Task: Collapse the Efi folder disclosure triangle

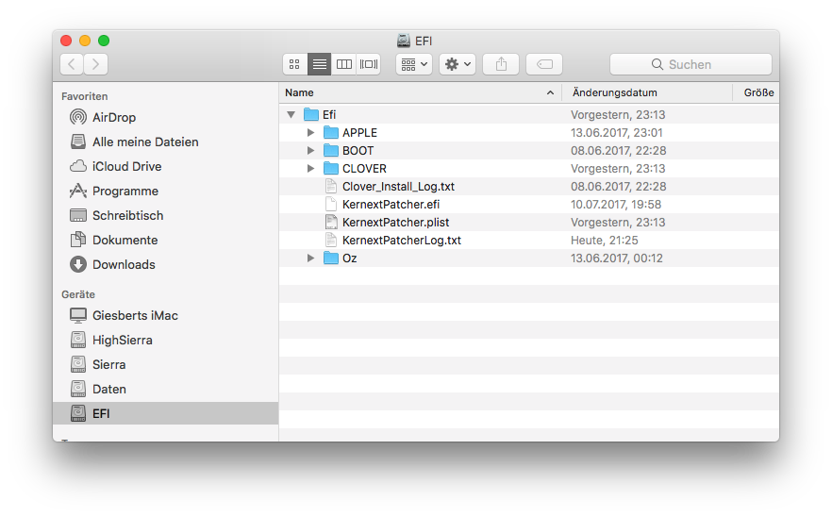Action: [291, 115]
